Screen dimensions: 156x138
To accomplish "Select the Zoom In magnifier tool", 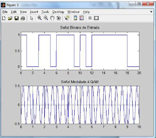I will pos(40,18).
